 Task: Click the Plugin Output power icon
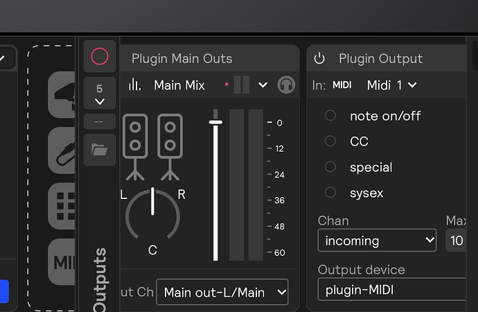pyautogui.click(x=319, y=59)
